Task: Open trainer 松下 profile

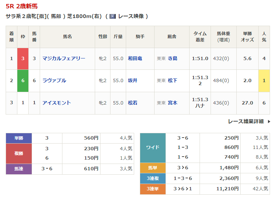Action: tap(173, 80)
